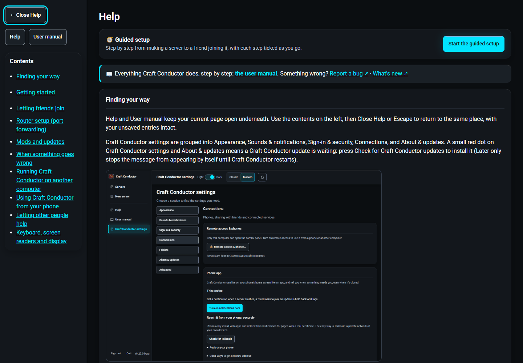523x363 pixels.
Task: Open the Letting friends join contents link
Action: click(x=40, y=109)
